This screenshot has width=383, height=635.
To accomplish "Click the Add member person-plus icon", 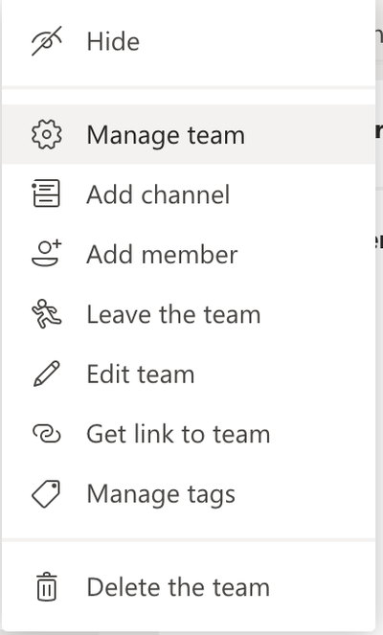I will tap(47, 254).
